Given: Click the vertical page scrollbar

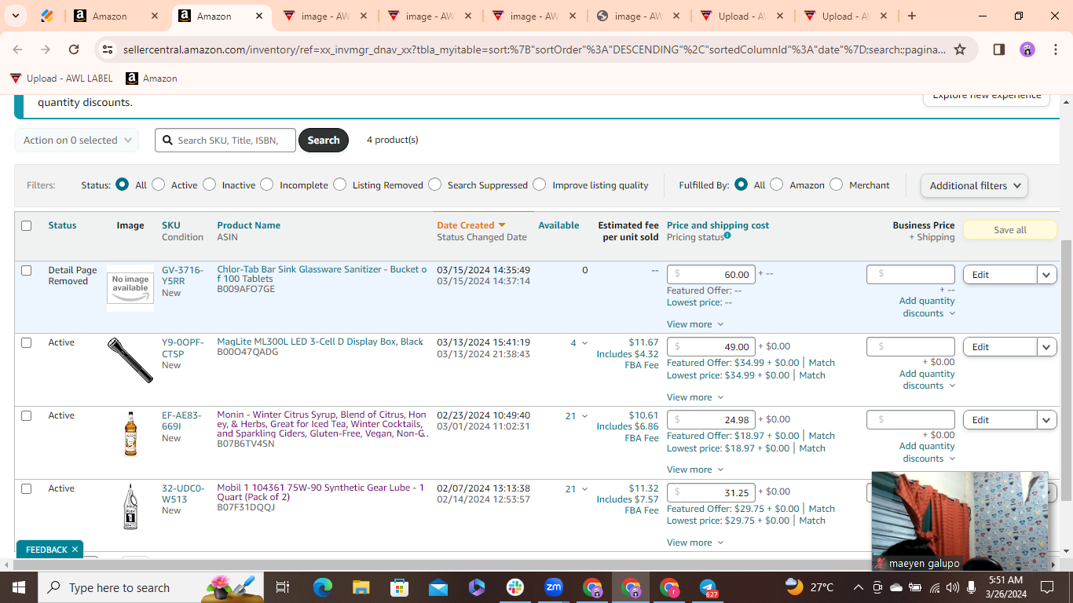Looking at the screenshot, I should pos(1066,369).
